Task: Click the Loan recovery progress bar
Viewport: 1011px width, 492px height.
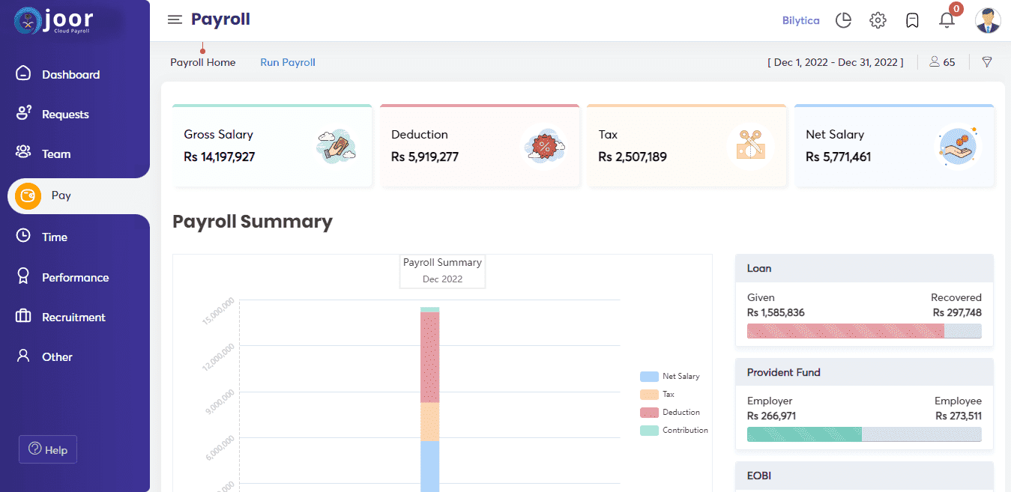Action: click(x=864, y=331)
